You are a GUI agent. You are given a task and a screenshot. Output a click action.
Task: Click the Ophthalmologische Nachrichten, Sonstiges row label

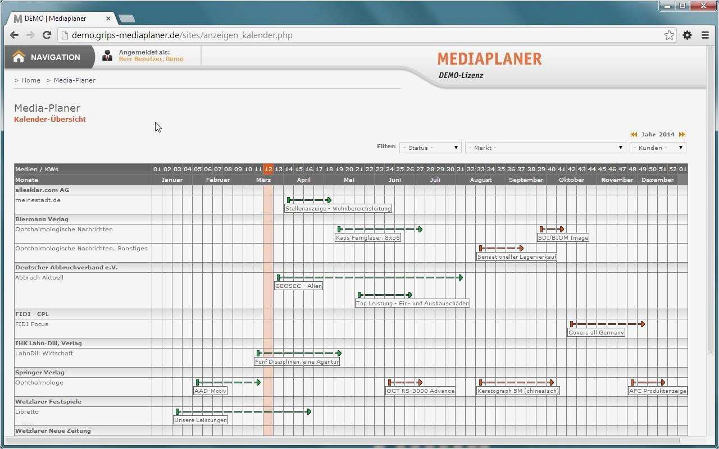tap(81, 248)
